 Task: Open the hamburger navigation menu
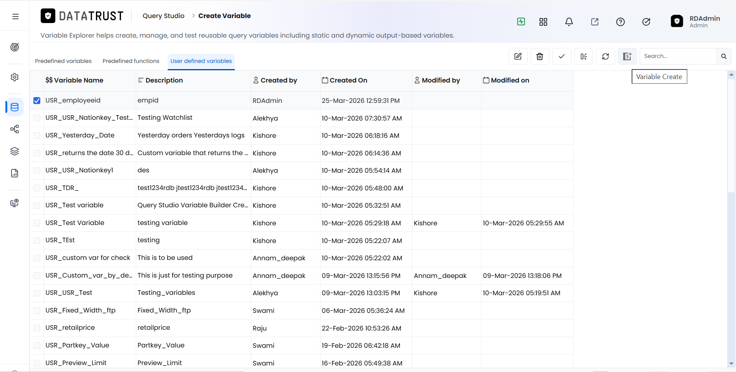pyautogui.click(x=15, y=17)
